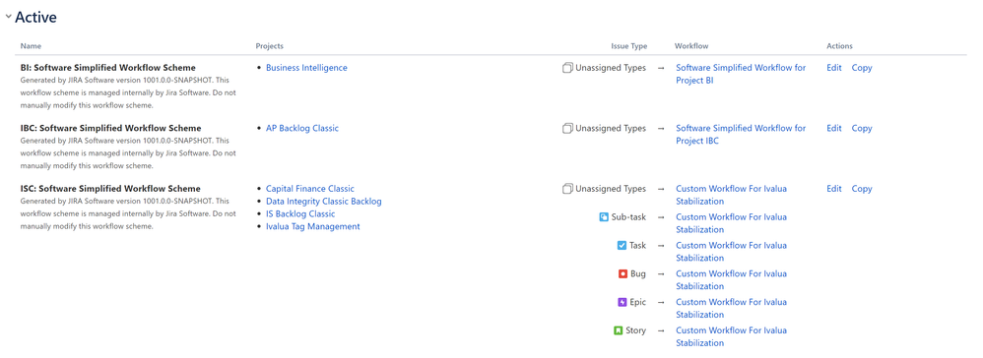Open Capital Finance Classic project
The width and height of the screenshot is (983, 358).
[309, 189]
